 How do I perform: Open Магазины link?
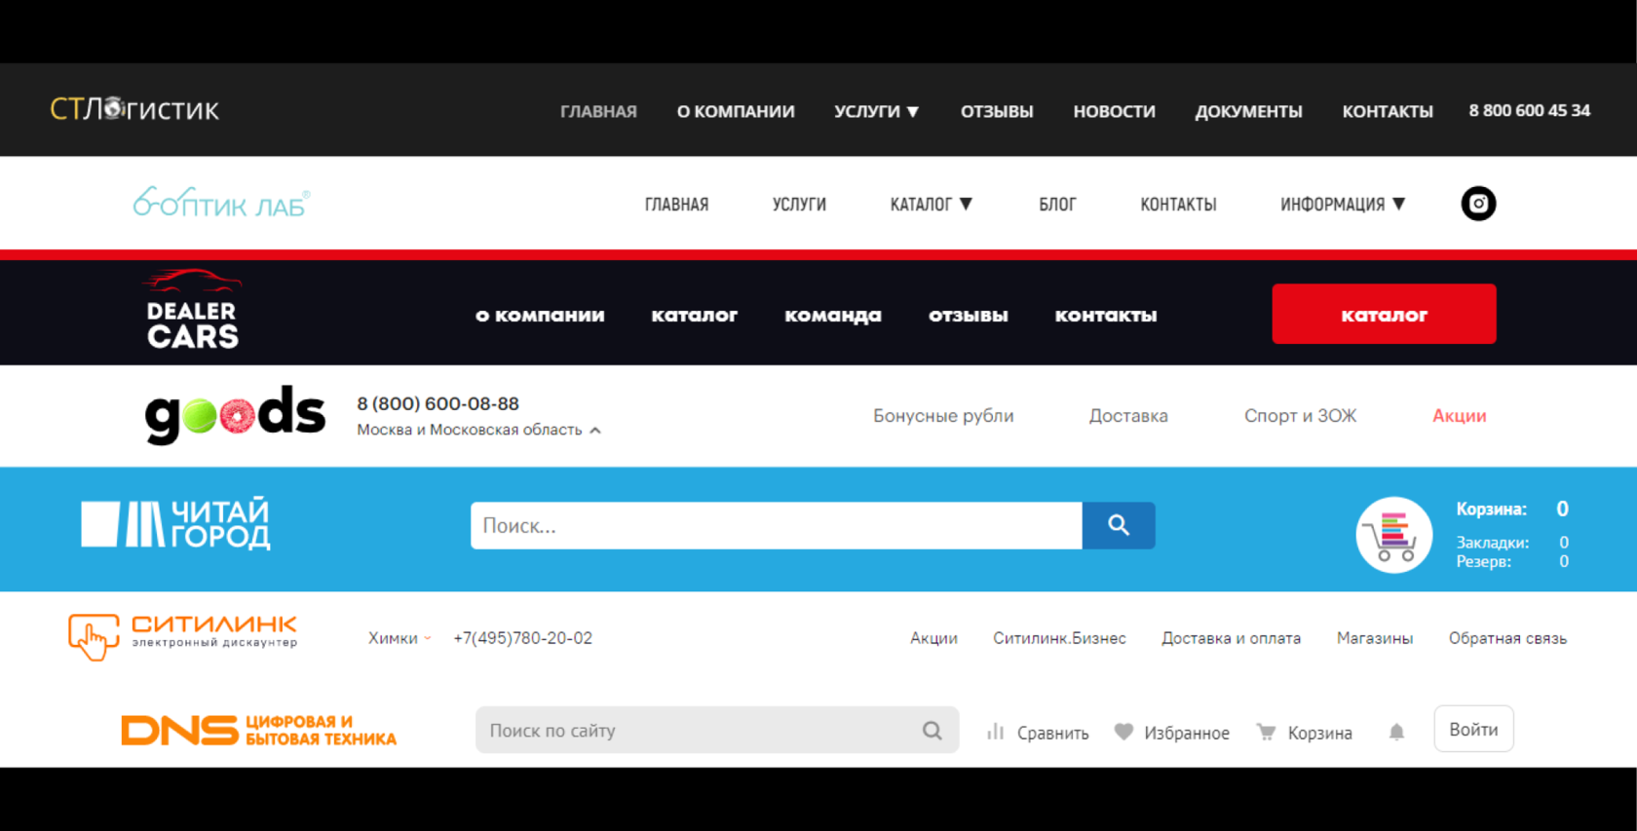point(1375,638)
